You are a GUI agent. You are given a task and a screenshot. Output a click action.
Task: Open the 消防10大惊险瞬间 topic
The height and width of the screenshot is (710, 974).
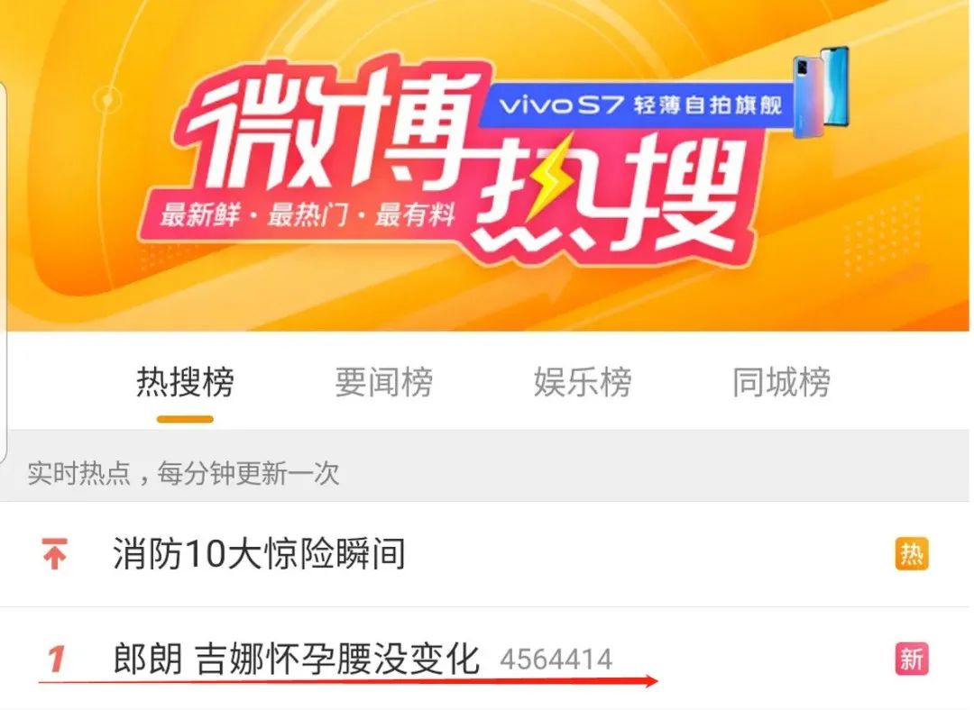tap(259, 553)
